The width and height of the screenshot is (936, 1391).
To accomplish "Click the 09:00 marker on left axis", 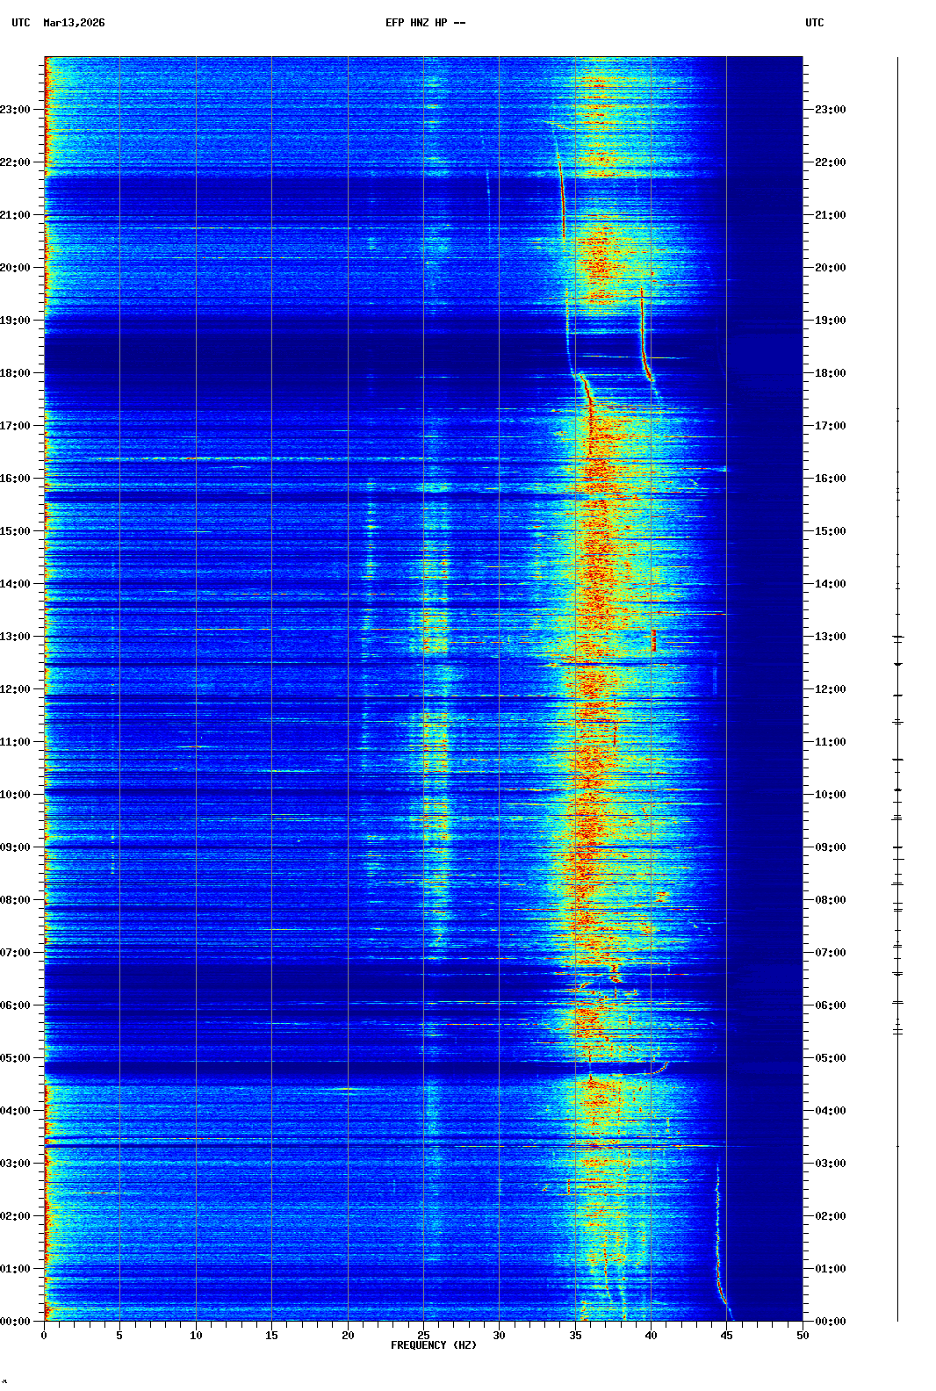I will tap(16, 847).
